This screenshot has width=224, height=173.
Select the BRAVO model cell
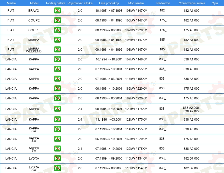tap(34, 11)
